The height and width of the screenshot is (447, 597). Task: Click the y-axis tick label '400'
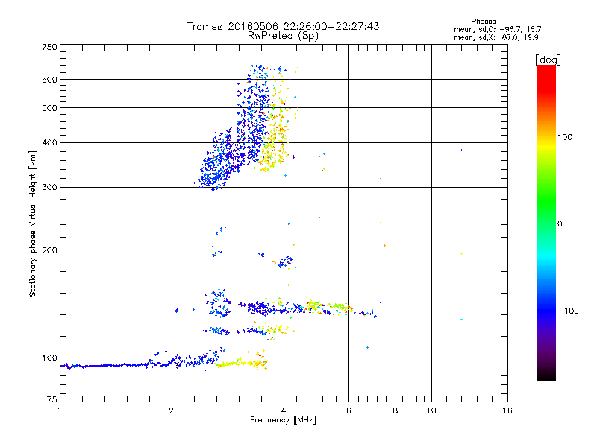tap(49, 143)
